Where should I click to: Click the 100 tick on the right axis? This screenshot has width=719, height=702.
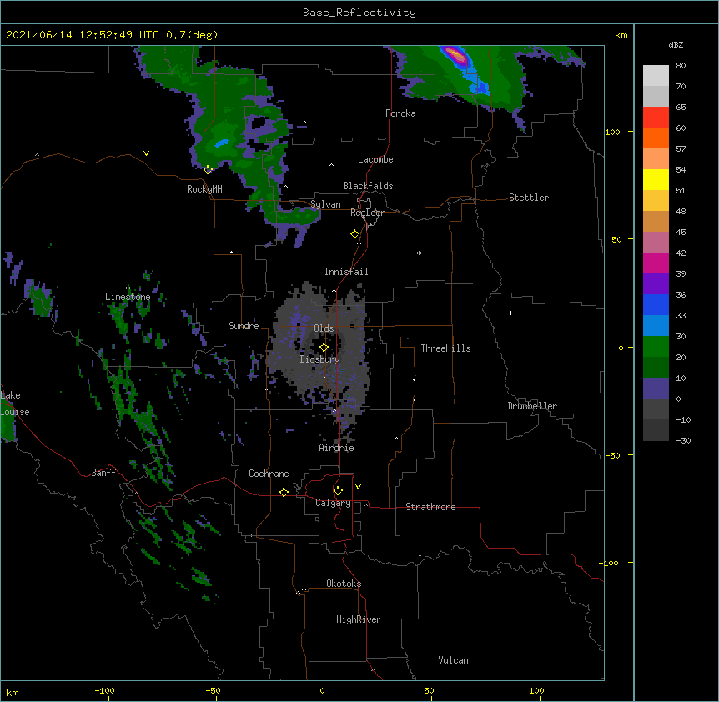click(612, 133)
